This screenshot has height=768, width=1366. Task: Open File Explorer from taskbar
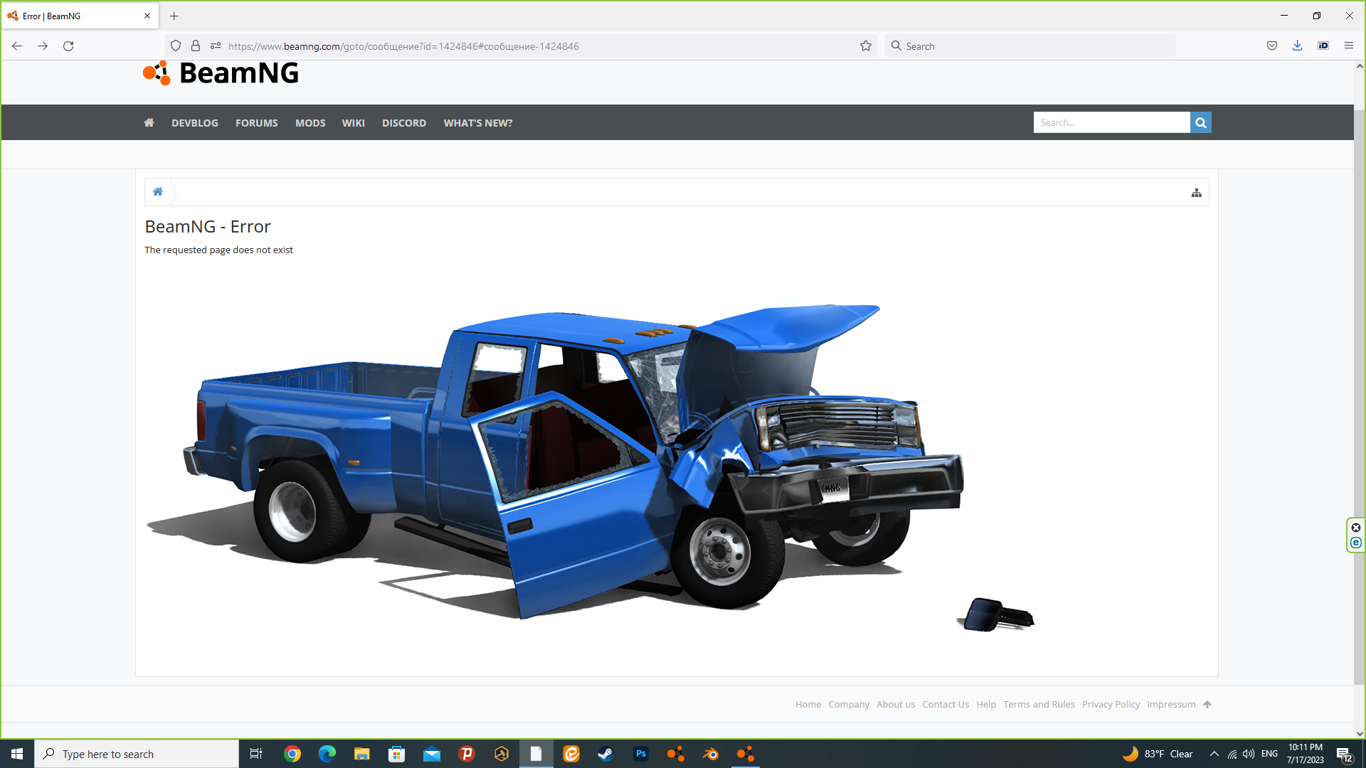pos(362,754)
